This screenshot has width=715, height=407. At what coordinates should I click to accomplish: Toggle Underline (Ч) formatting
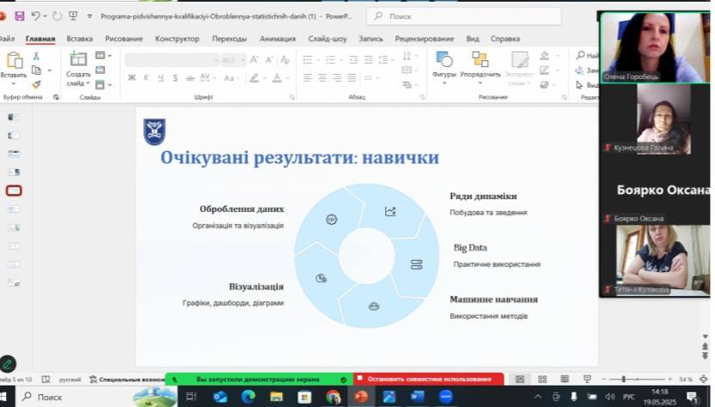(x=160, y=78)
